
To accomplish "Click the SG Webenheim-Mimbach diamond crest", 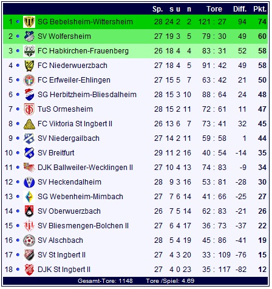I will (x=29, y=197).
